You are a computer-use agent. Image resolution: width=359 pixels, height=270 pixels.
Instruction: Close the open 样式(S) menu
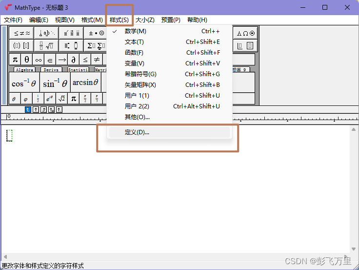pyautogui.click(x=119, y=20)
